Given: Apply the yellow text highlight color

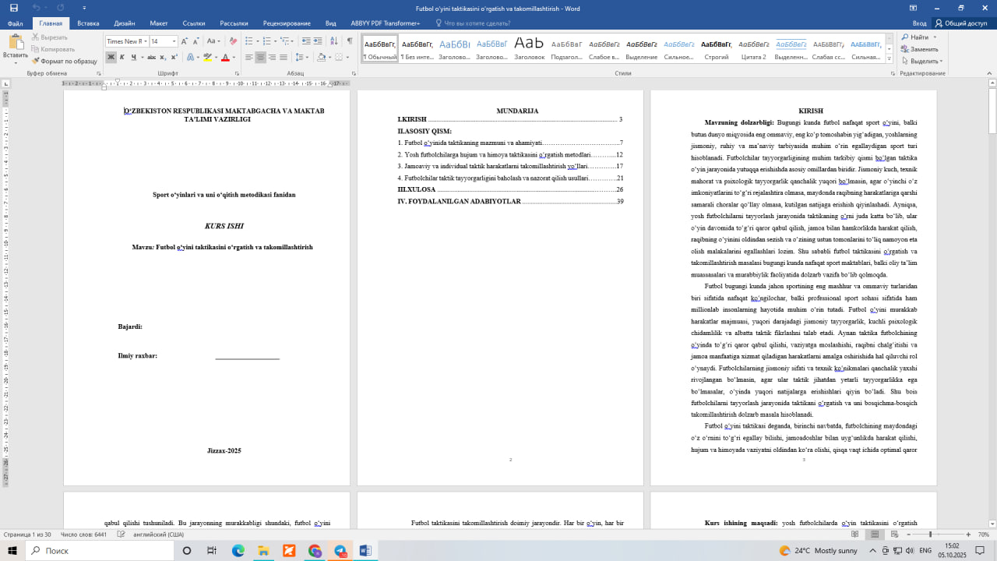Looking at the screenshot, I should coord(206,57).
